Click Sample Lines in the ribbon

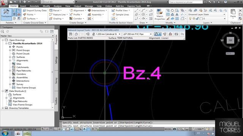(x=120, y=14)
